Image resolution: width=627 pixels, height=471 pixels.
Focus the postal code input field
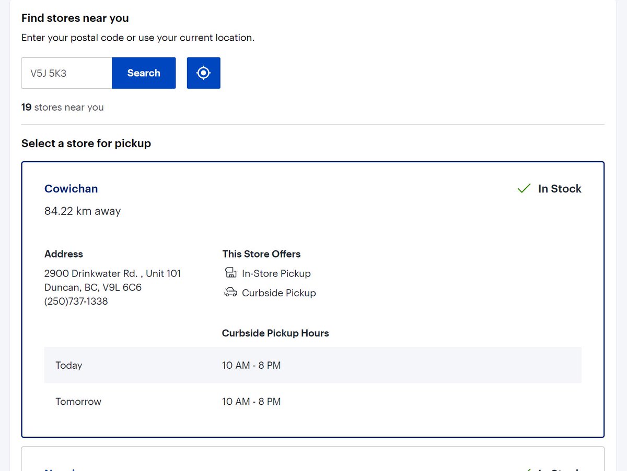pyautogui.click(x=67, y=73)
